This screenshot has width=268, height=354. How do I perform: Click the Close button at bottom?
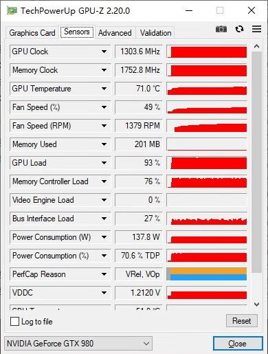pos(238,344)
